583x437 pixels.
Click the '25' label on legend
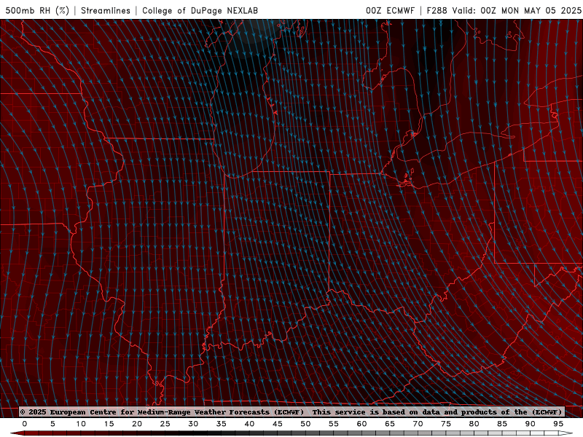coord(165,424)
